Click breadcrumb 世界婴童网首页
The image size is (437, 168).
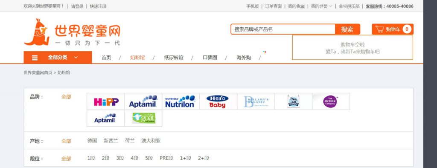click(x=38, y=73)
